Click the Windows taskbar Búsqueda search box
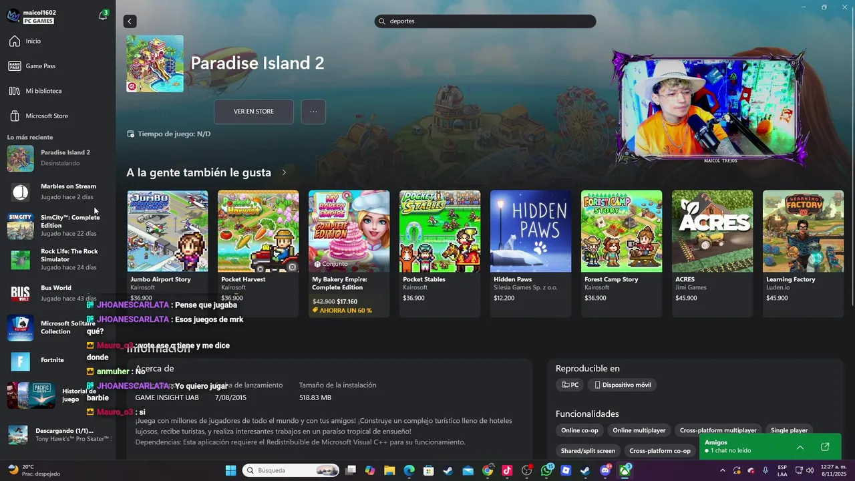The height and width of the screenshot is (481, 855). pyautogui.click(x=290, y=470)
